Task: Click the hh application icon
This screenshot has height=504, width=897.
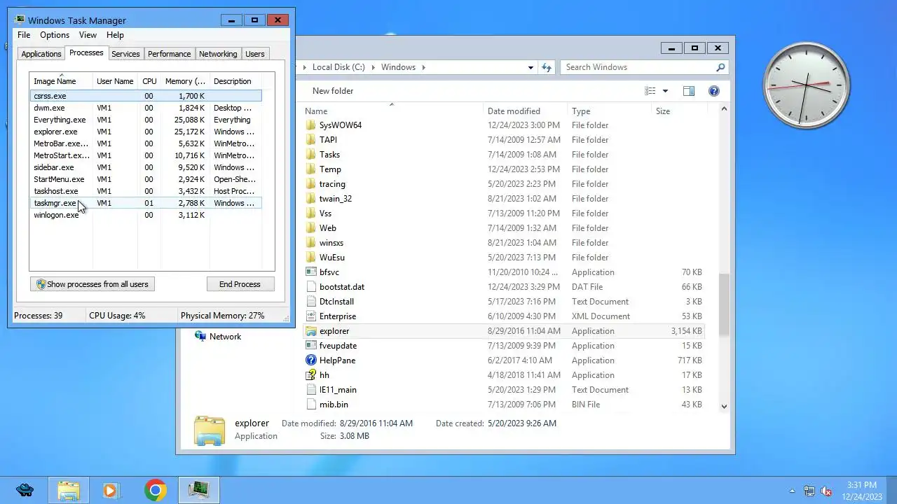Action: 312,375
